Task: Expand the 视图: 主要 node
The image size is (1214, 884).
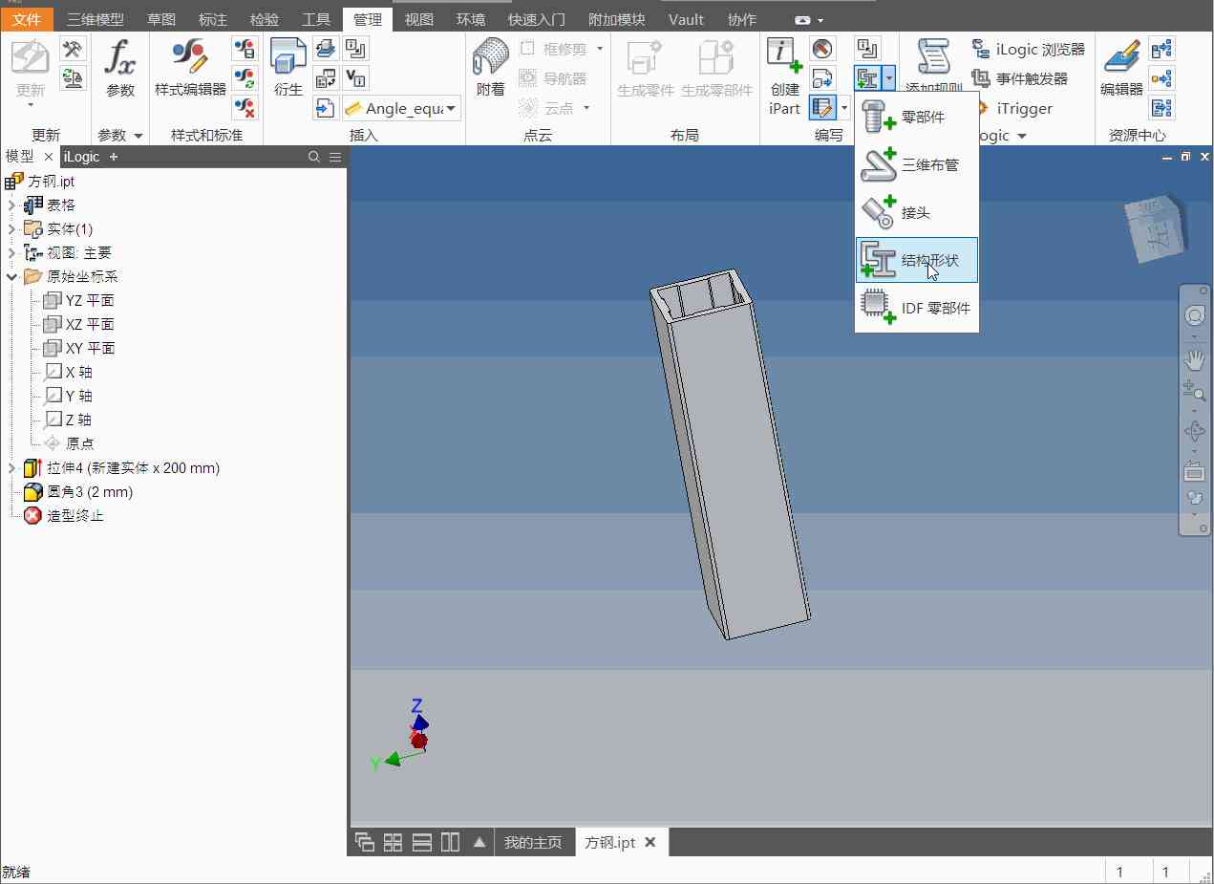Action: [x=11, y=252]
